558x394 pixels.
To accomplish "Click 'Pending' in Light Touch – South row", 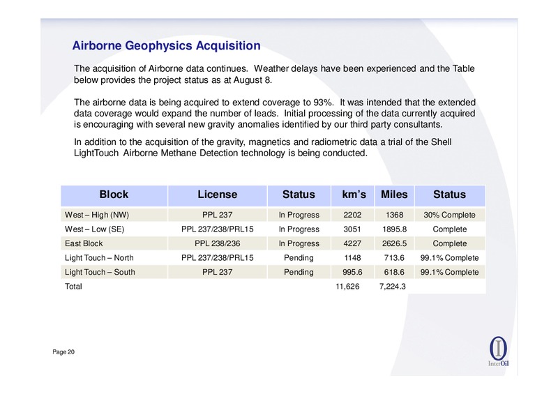I will coord(299,272).
